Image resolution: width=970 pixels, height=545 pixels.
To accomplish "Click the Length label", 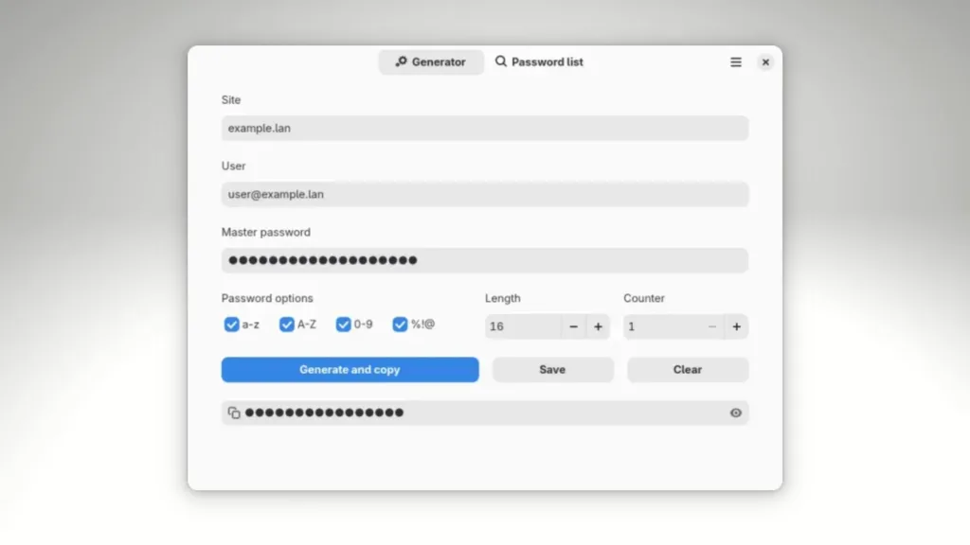I will [502, 298].
